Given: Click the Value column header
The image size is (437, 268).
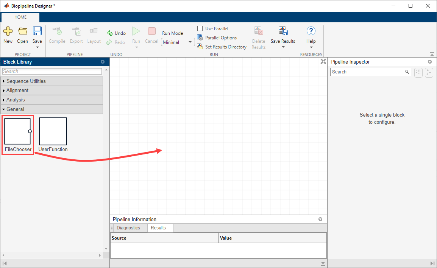Looking at the screenshot, I should point(273,238).
